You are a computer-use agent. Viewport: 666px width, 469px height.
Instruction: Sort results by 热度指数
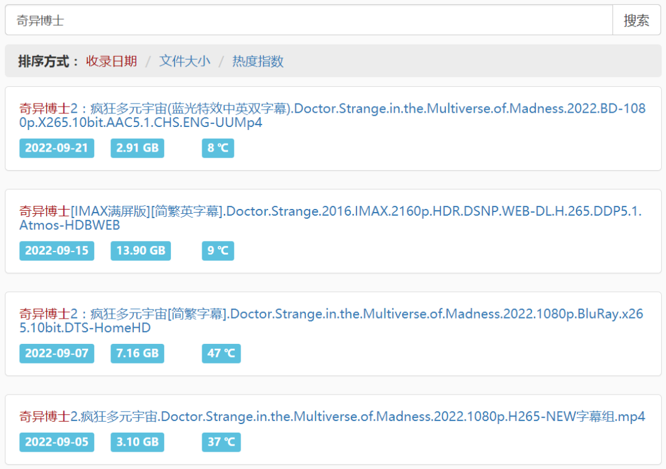tap(257, 61)
